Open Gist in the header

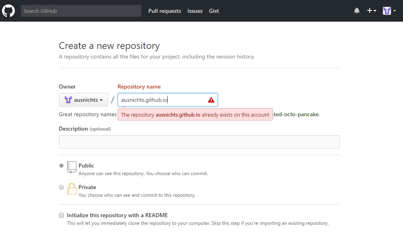214,11
